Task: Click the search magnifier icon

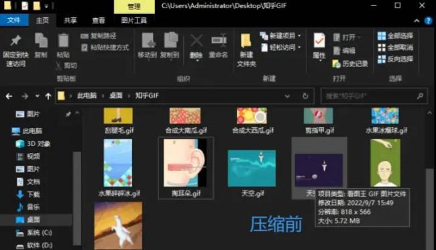Action: [x=420, y=96]
